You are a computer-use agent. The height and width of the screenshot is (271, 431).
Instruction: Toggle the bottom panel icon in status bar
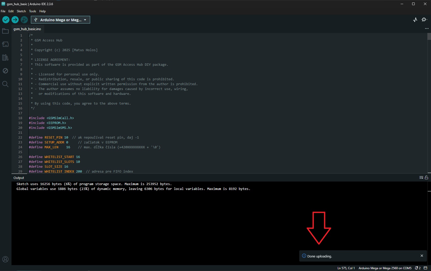(425, 268)
